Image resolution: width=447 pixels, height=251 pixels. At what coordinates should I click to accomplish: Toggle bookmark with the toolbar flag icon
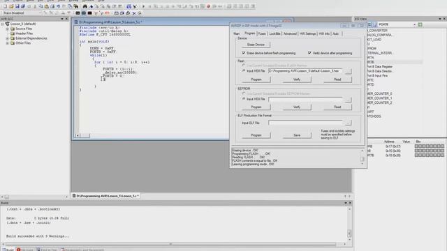pos(91,6)
